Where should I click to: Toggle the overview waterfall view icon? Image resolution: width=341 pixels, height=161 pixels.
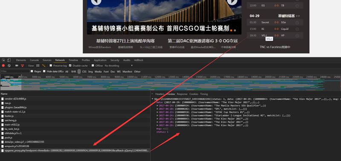tap(44, 66)
